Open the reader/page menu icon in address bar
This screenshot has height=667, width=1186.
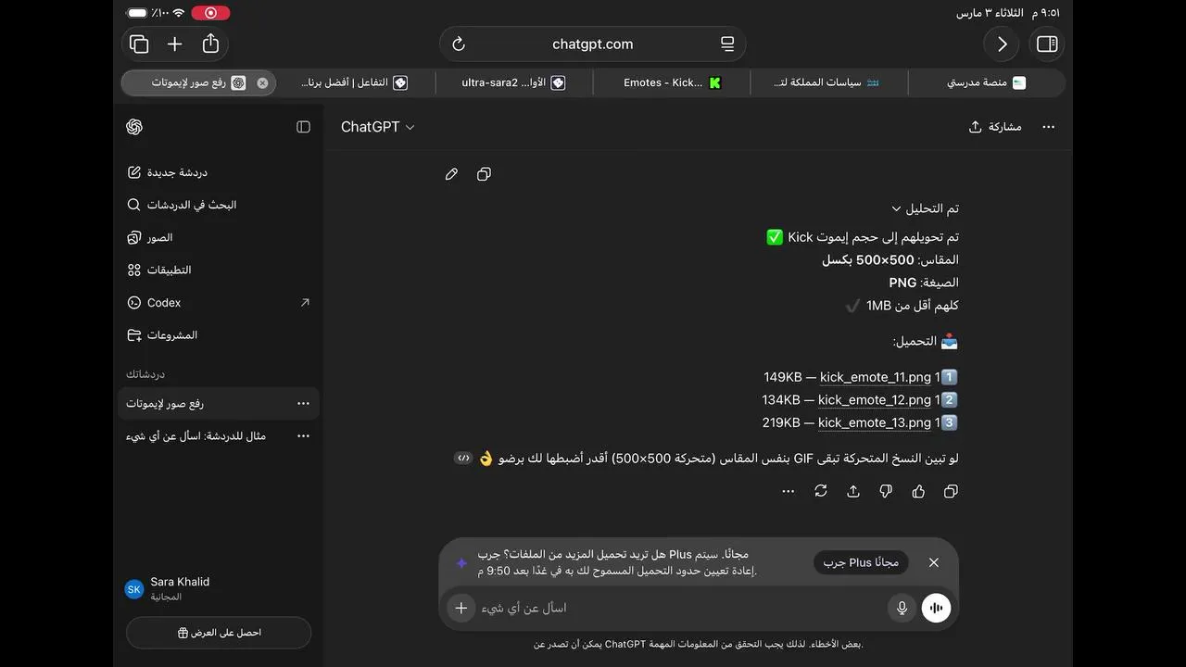[726, 44]
